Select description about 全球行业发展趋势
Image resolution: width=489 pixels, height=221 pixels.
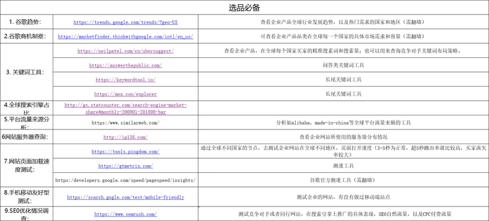click(x=343, y=22)
